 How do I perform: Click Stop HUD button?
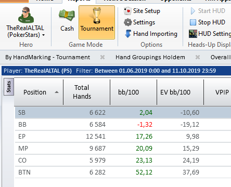pyautogui.click(x=208, y=22)
